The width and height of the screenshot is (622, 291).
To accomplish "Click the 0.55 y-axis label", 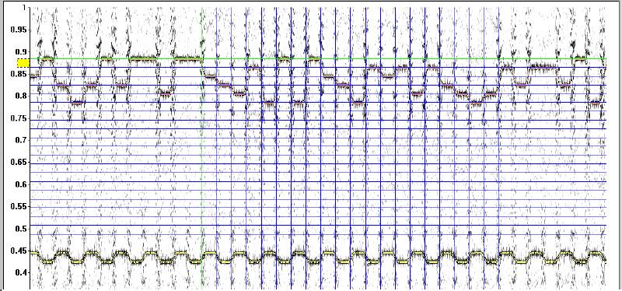I will (x=19, y=206).
